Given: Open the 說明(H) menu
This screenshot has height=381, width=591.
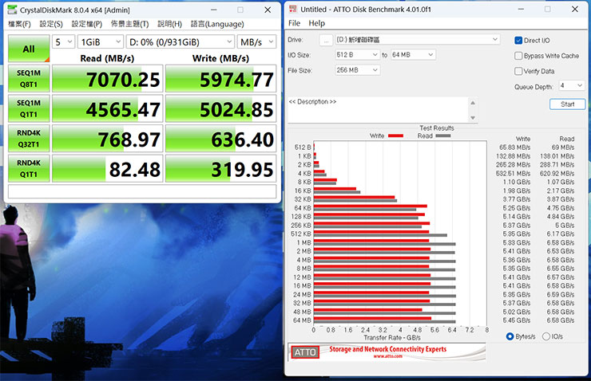Looking at the screenshot, I should 169,24.
